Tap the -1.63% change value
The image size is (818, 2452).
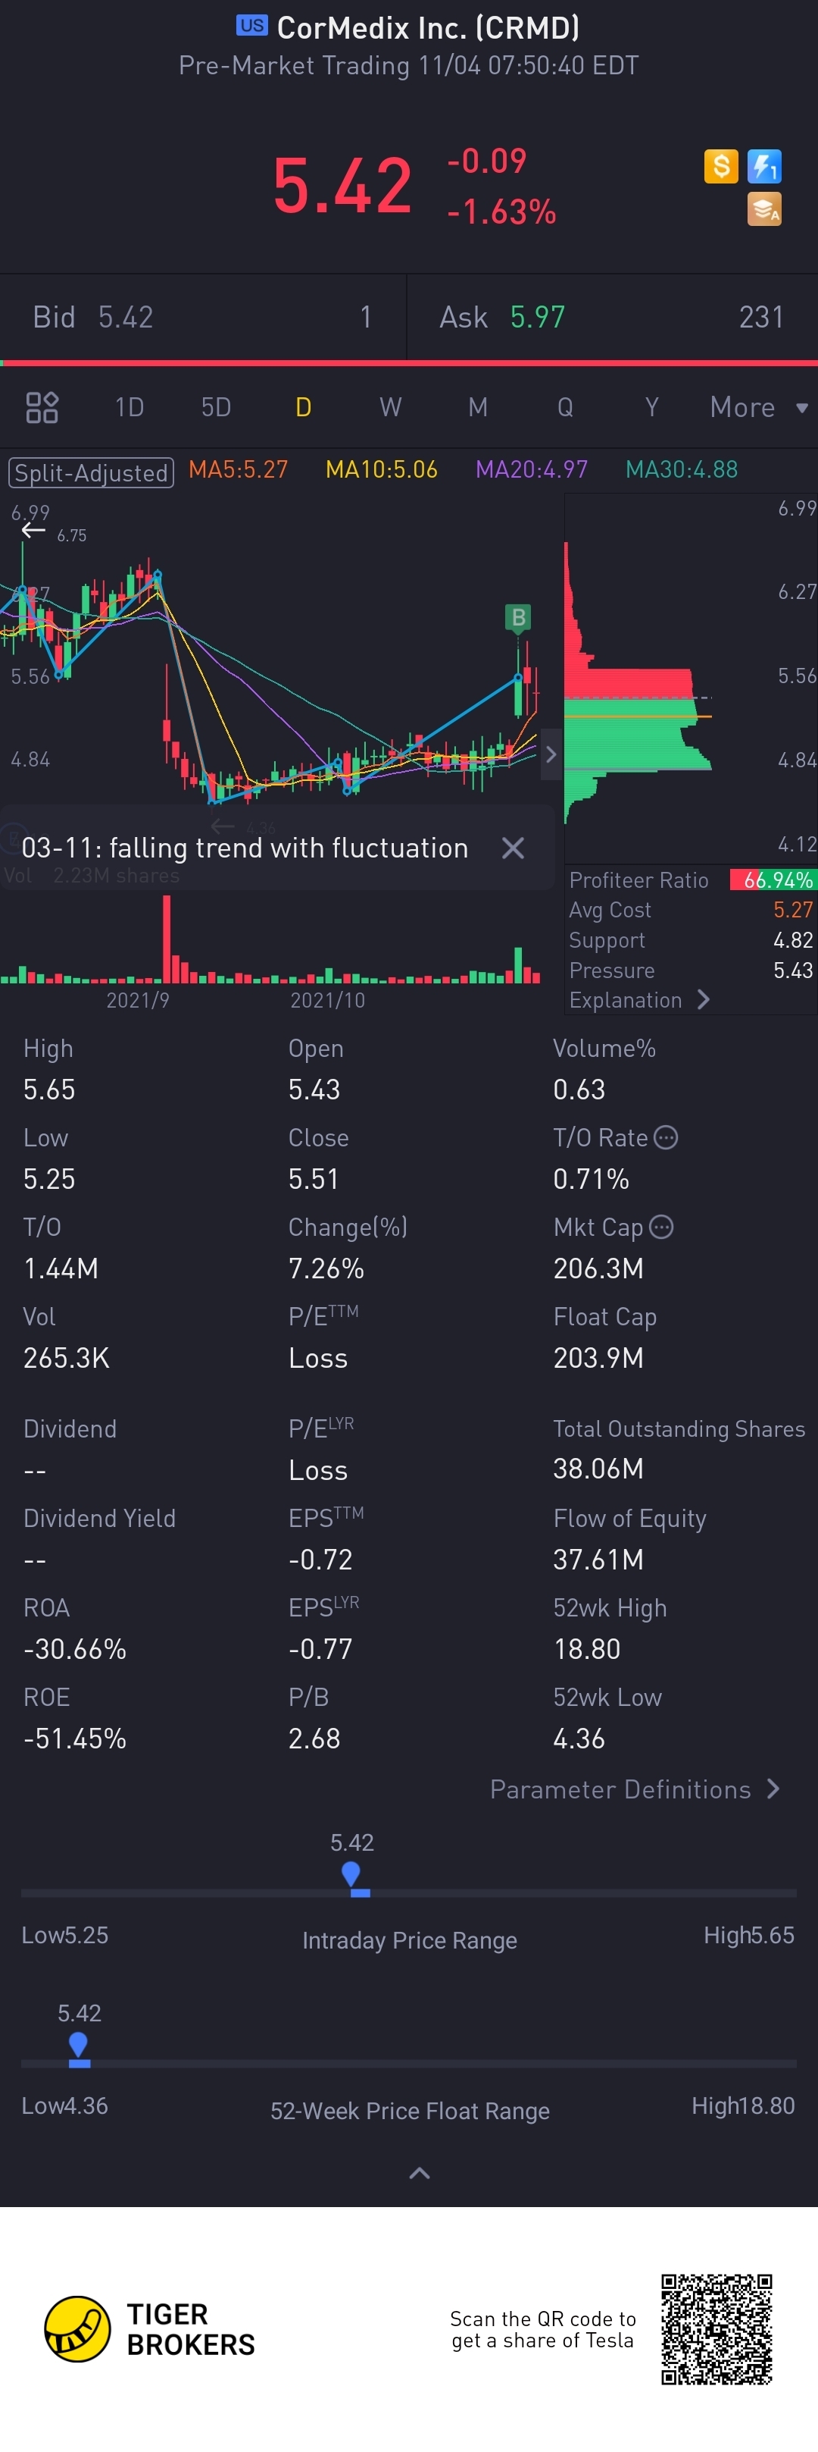point(501,212)
